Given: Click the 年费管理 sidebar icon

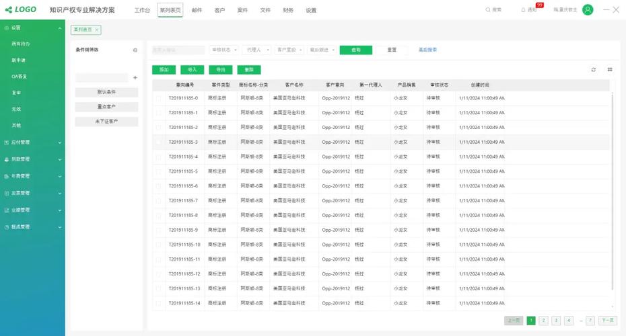Looking at the screenshot, I should click(6, 176).
